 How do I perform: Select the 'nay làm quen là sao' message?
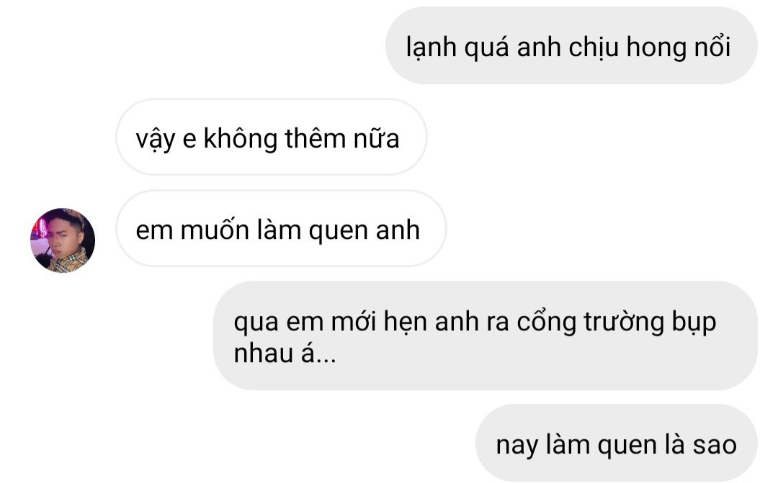coord(616,443)
